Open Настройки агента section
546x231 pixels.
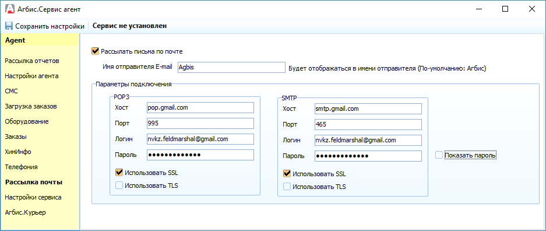click(31, 76)
